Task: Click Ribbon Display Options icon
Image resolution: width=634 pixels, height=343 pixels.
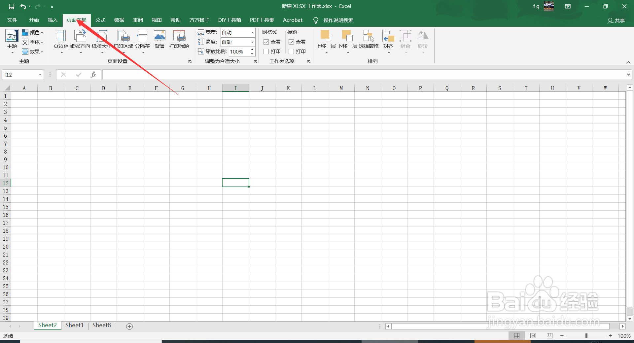Action: (568, 6)
